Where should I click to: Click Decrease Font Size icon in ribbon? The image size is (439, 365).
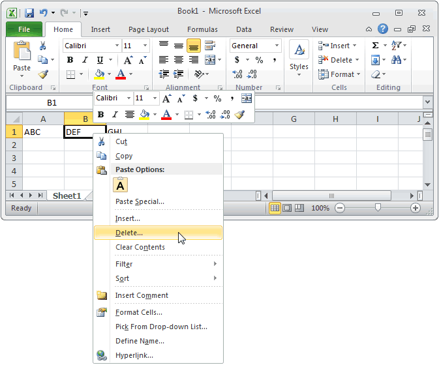(x=142, y=60)
